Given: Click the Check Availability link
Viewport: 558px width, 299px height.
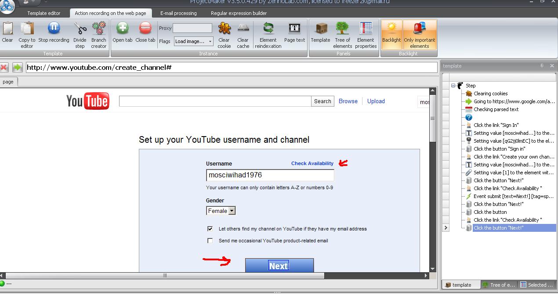Looking at the screenshot, I should (312, 163).
